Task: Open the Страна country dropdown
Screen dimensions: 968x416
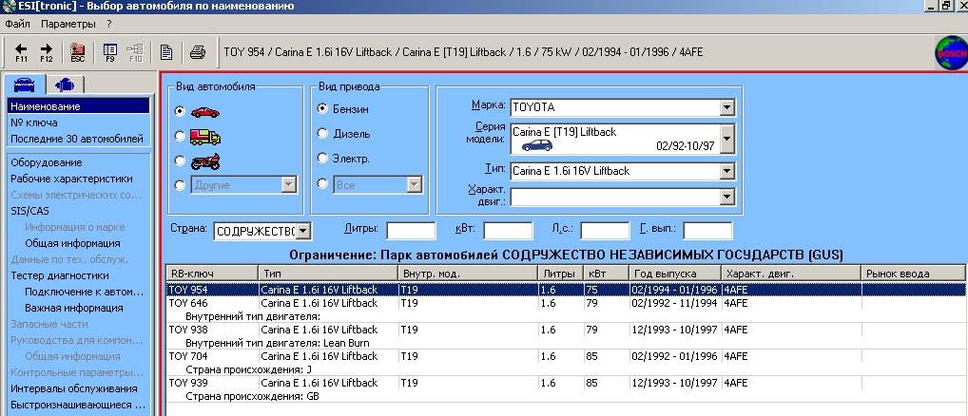Action: click(x=302, y=231)
